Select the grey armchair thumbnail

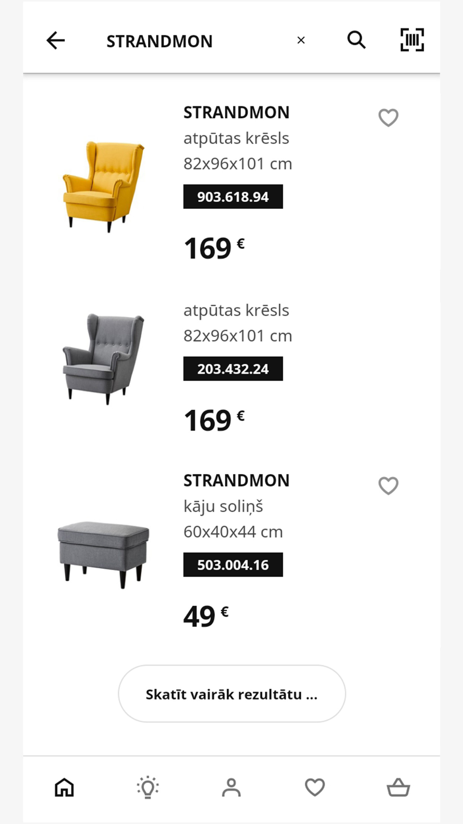[x=104, y=359]
